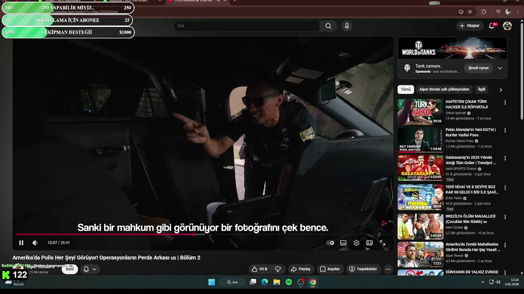Click the Oluştur create button
Viewport: 524px width, 294px height.
(469, 26)
